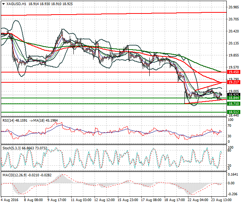Click the Stoch(5,3,3) indicator label
Image resolution: width=241 pixels, height=204 pixels.
pyautogui.click(x=12, y=148)
